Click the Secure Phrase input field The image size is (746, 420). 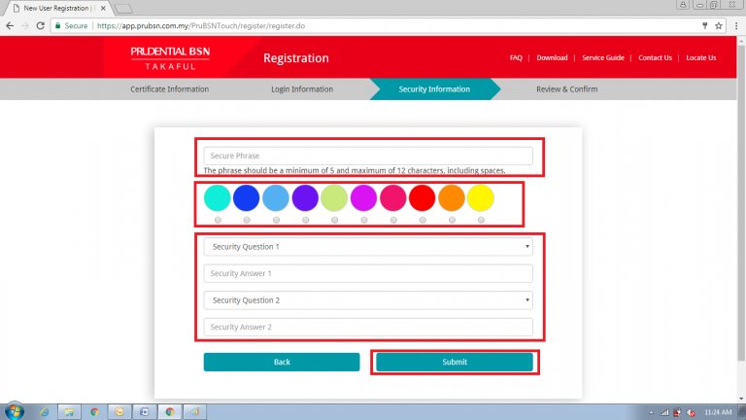[368, 156]
